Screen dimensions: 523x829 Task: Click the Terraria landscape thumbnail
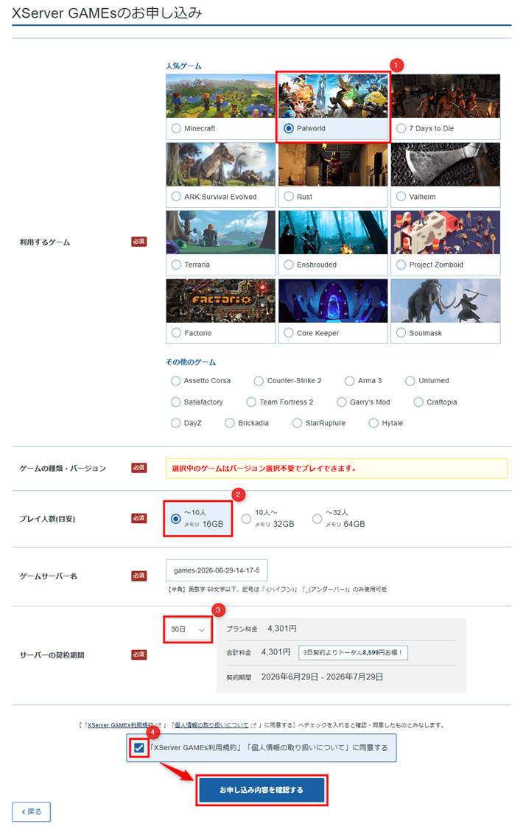point(221,232)
